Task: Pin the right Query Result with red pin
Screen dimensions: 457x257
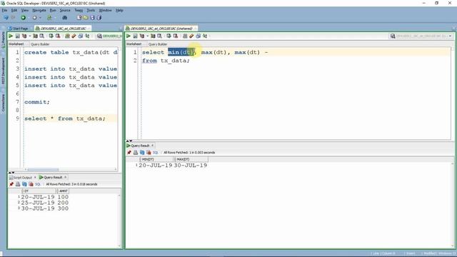Action: point(129,152)
